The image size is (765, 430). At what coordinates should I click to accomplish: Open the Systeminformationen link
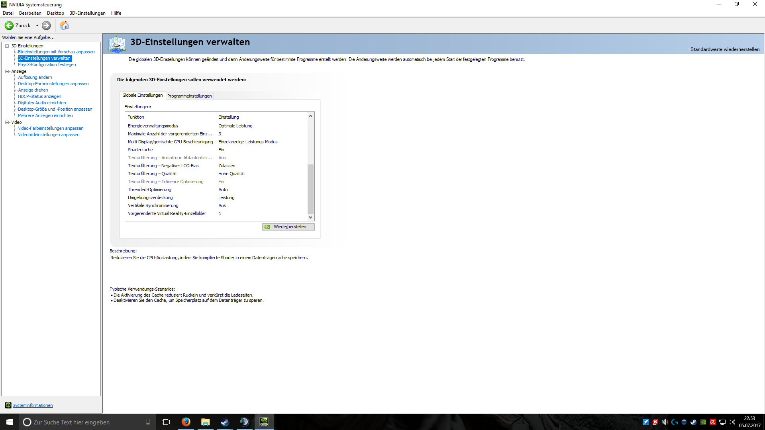coord(32,405)
